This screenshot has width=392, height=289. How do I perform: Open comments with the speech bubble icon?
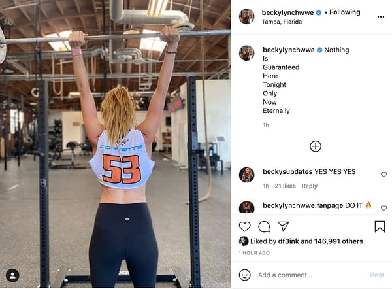click(x=264, y=227)
